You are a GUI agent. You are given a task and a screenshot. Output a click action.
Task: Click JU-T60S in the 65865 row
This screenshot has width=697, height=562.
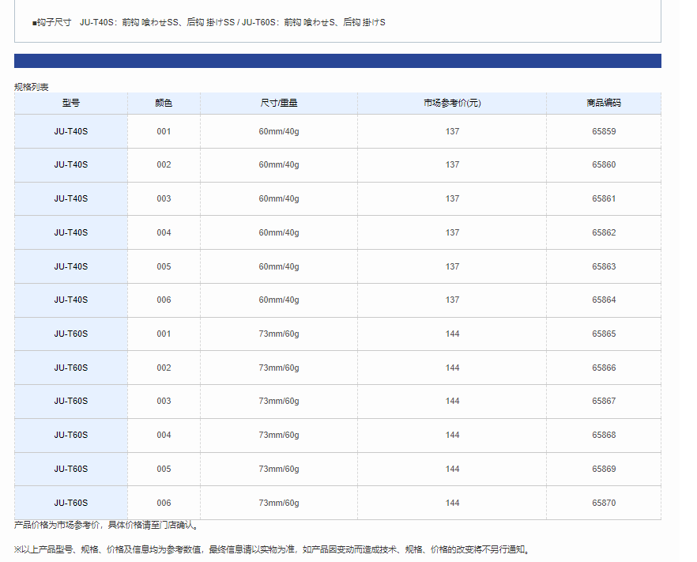pyautogui.click(x=71, y=334)
